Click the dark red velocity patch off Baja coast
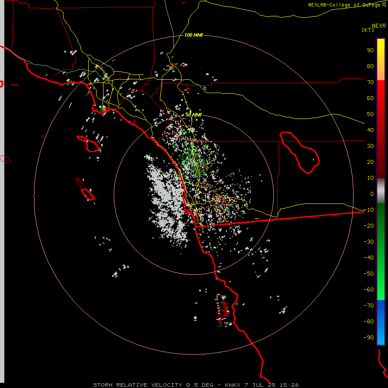The image size is (388, 388). pyautogui.click(x=223, y=311)
